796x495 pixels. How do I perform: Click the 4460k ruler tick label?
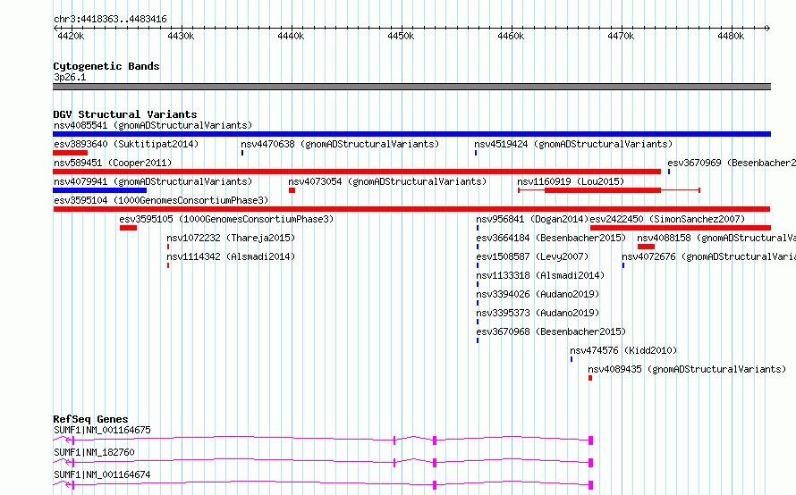click(x=511, y=36)
